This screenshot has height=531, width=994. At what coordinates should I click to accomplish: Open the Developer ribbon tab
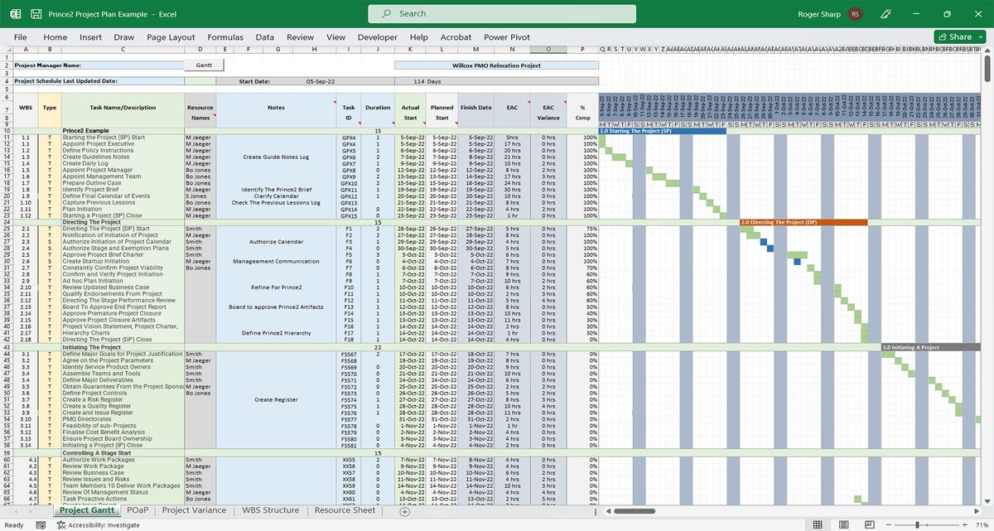pyautogui.click(x=378, y=37)
